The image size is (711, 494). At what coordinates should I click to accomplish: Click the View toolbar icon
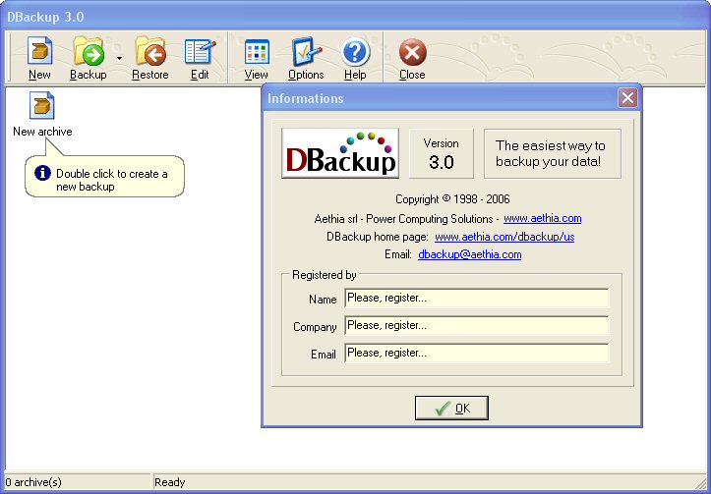[x=257, y=58]
